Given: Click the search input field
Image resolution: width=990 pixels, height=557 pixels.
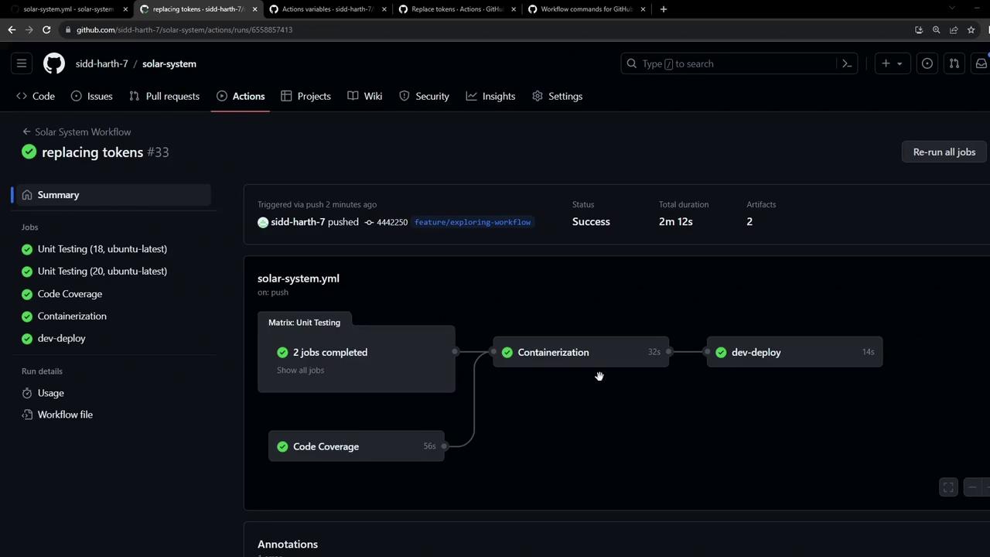Looking at the screenshot, I should pos(735,63).
